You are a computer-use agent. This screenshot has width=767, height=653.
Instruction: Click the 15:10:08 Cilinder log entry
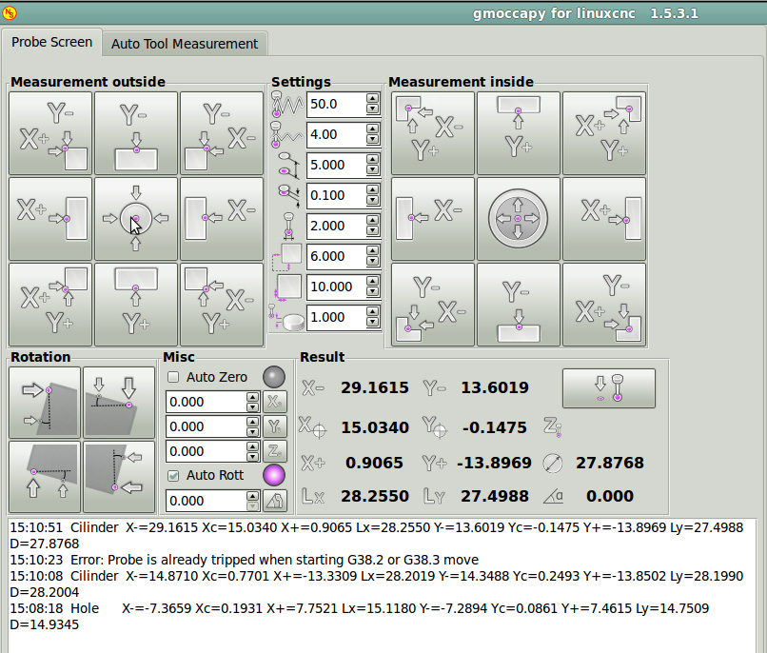tap(377, 584)
